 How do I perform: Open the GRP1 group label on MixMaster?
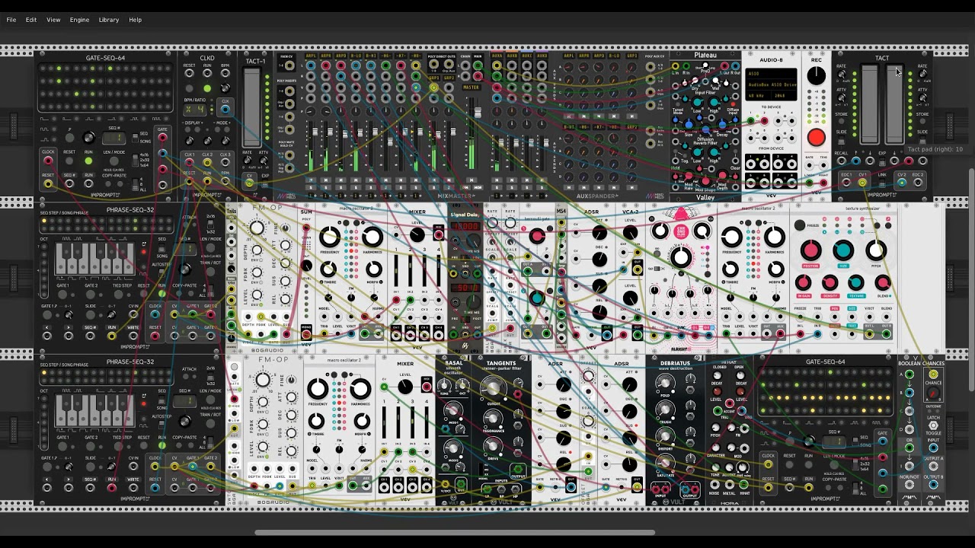tap(434, 78)
